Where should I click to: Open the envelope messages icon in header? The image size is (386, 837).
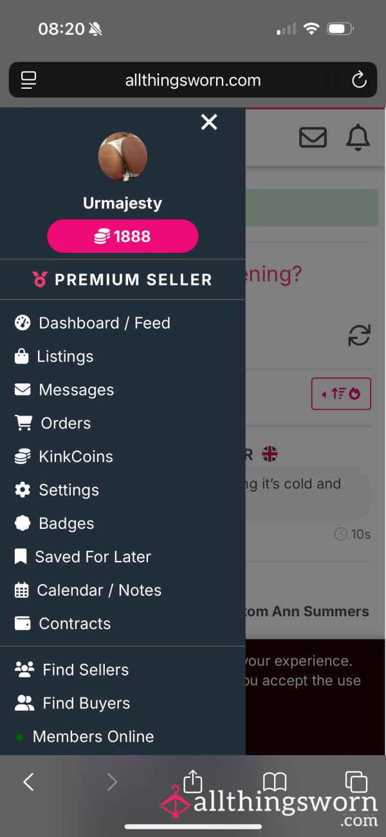pyautogui.click(x=313, y=138)
